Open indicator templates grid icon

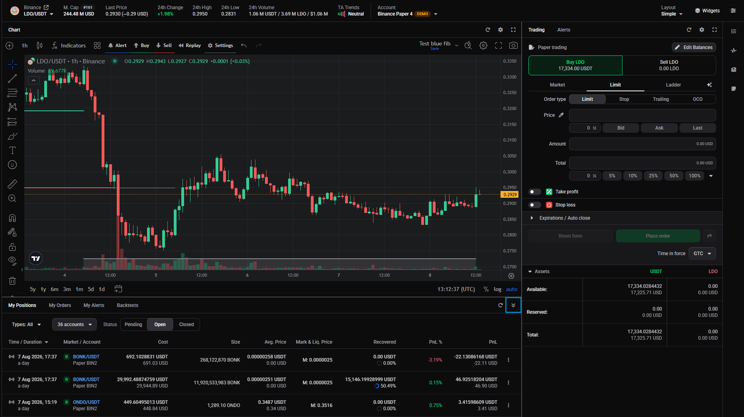pos(97,45)
